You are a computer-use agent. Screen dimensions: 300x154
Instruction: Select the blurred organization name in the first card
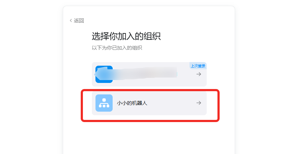145,73
